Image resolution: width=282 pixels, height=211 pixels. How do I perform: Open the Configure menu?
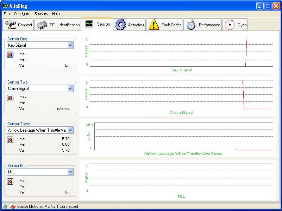click(x=22, y=14)
